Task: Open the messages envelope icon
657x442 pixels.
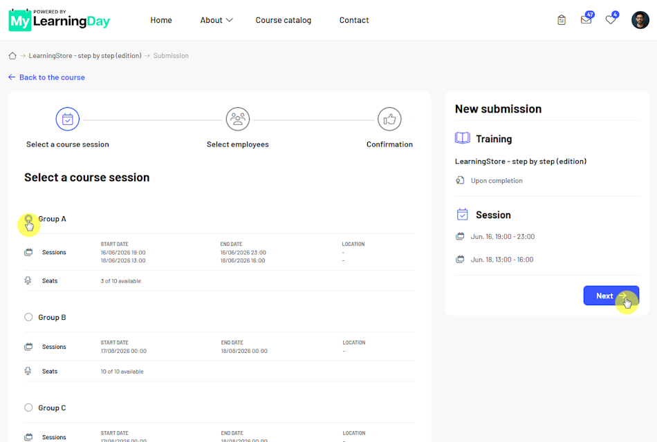Action: click(586, 19)
